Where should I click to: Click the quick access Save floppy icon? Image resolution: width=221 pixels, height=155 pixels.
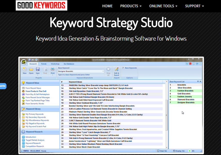(29, 60)
